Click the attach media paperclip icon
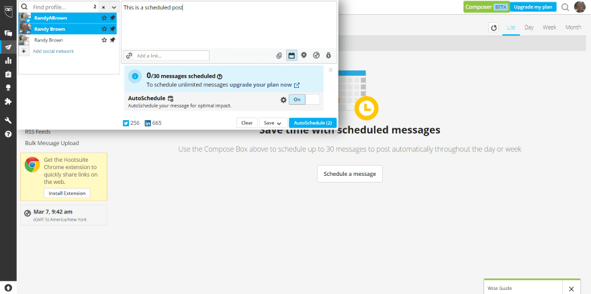This screenshot has height=294, width=591. (279, 56)
